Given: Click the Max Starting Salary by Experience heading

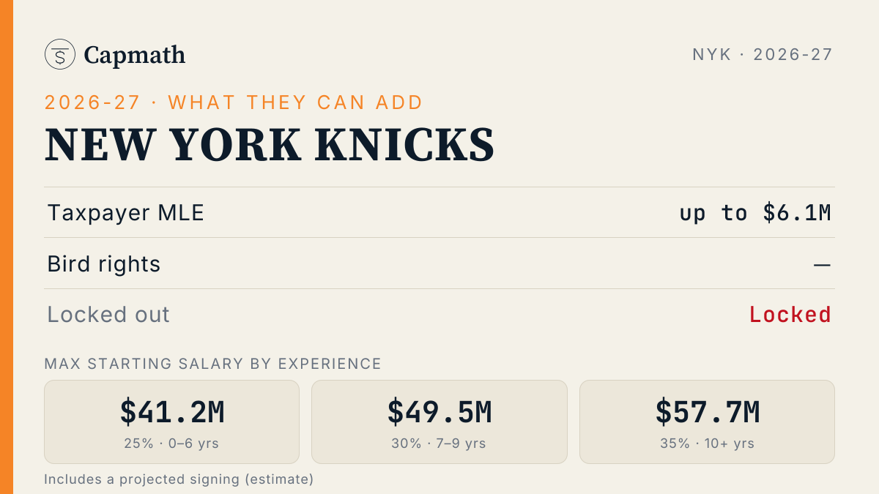Looking at the screenshot, I should [213, 364].
